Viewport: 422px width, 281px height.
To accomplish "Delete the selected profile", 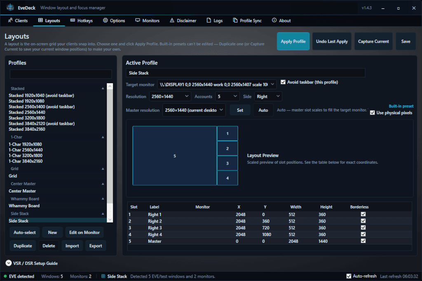I will click(x=49, y=246).
